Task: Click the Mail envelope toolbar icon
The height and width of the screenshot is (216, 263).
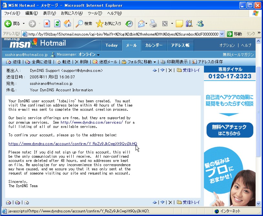Action: point(141,24)
